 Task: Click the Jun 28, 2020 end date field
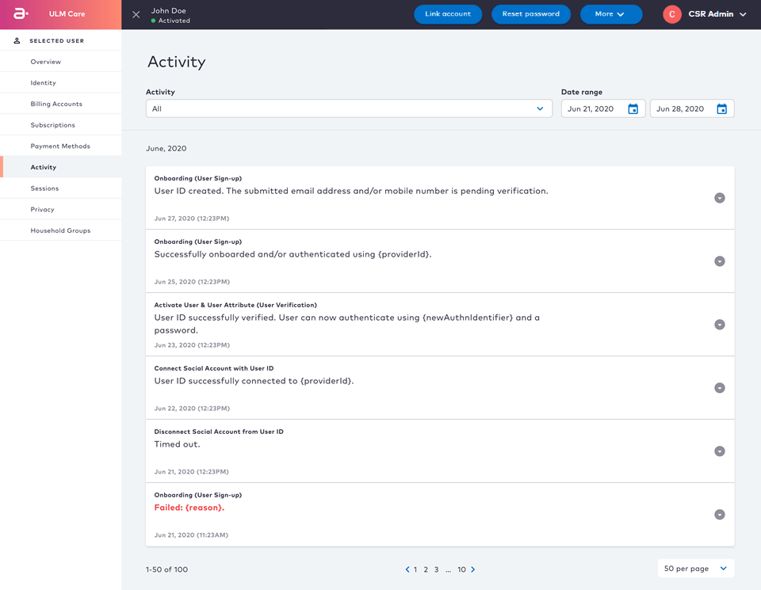(x=692, y=108)
